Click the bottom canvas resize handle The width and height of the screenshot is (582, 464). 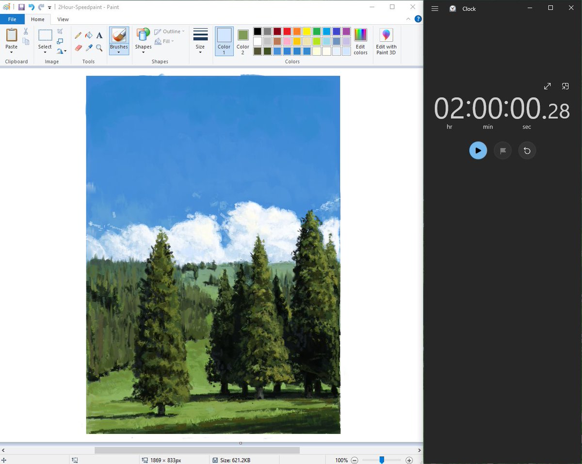pos(241,443)
